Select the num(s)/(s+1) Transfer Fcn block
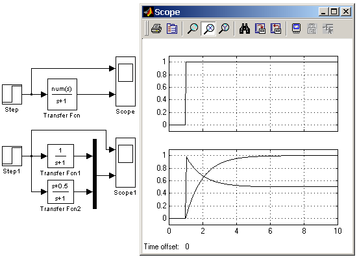Viewport: 357px width, 259px height. point(62,95)
